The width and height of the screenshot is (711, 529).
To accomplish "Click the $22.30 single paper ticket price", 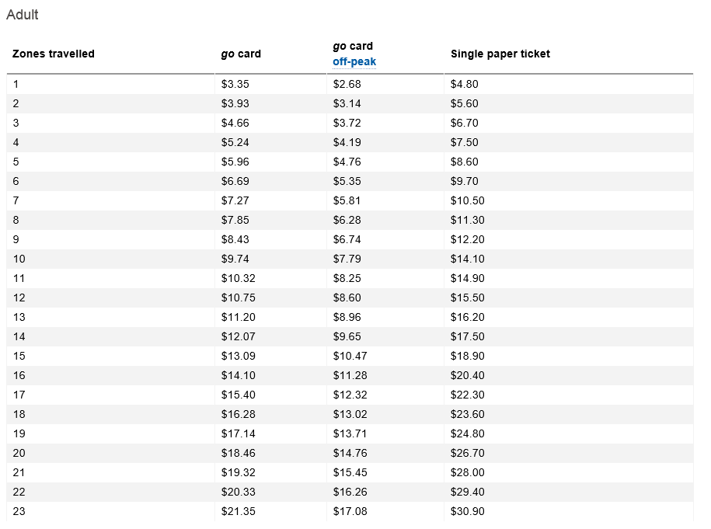I will pyautogui.click(x=467, y=395).
